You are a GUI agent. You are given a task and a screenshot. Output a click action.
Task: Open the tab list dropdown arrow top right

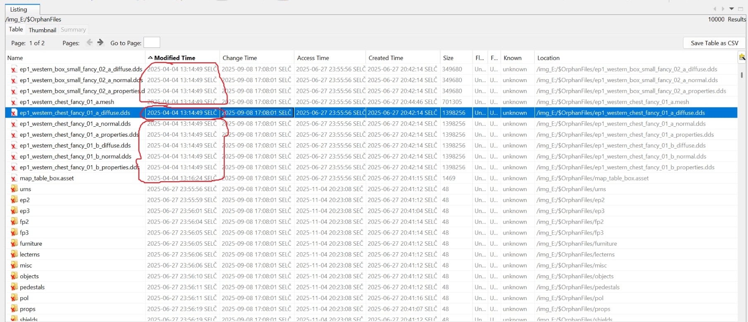(x=731, y=9)
